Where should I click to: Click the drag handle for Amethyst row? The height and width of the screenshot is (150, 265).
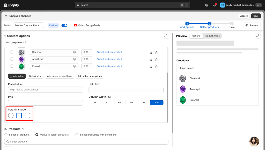151,60
